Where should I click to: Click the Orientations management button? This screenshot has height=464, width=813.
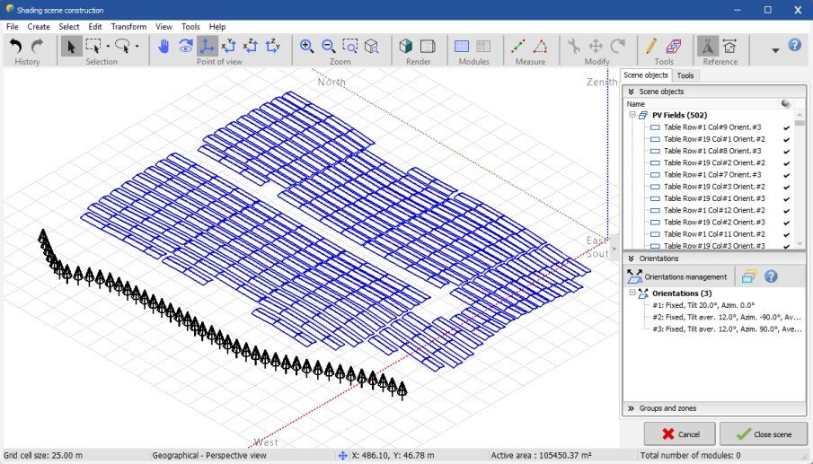[677, 276]
